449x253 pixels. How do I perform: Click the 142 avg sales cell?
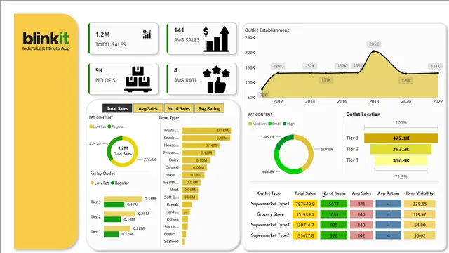pos(361,236)
